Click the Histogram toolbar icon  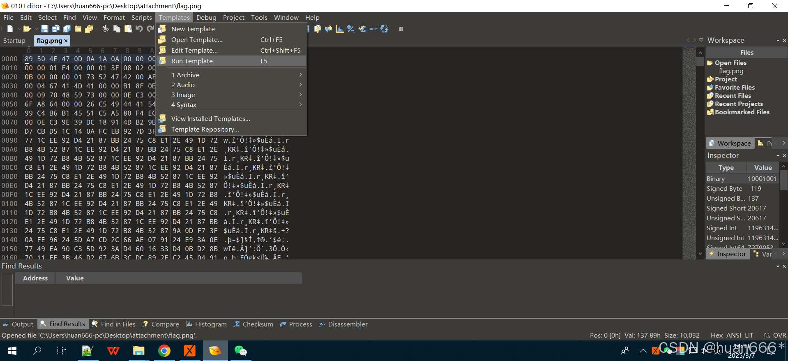[x=340, y=29]
